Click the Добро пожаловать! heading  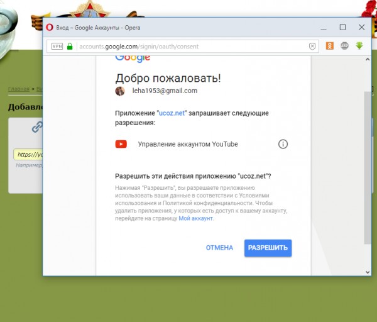(168, 78)
